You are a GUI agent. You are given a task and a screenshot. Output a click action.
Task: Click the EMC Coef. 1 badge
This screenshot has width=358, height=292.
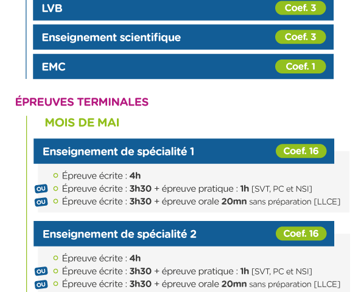(301, 66)
